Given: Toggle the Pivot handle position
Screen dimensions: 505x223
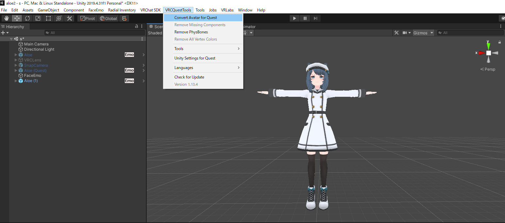Looking at the screenshot, I should tap(87, 18).
